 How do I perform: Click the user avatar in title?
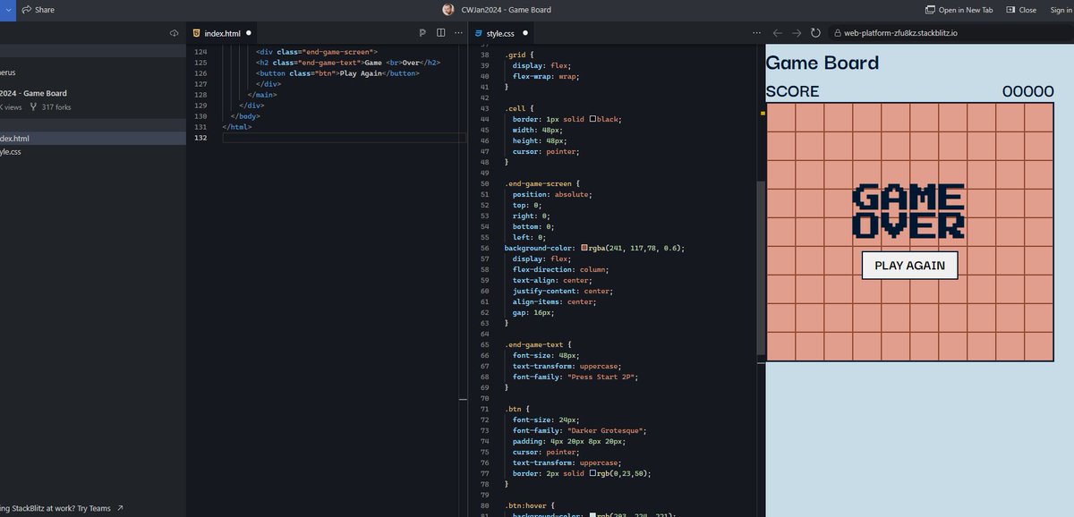(x=448, y=10)
